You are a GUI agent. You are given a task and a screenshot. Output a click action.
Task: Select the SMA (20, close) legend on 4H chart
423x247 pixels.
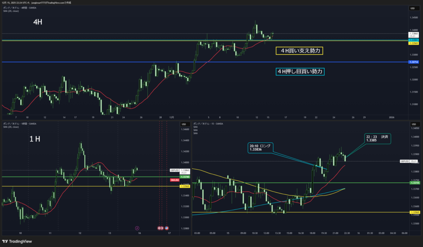(11, 11)
